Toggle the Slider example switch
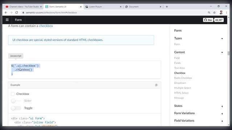Viewport: 232px width, 130px height. 16,101
